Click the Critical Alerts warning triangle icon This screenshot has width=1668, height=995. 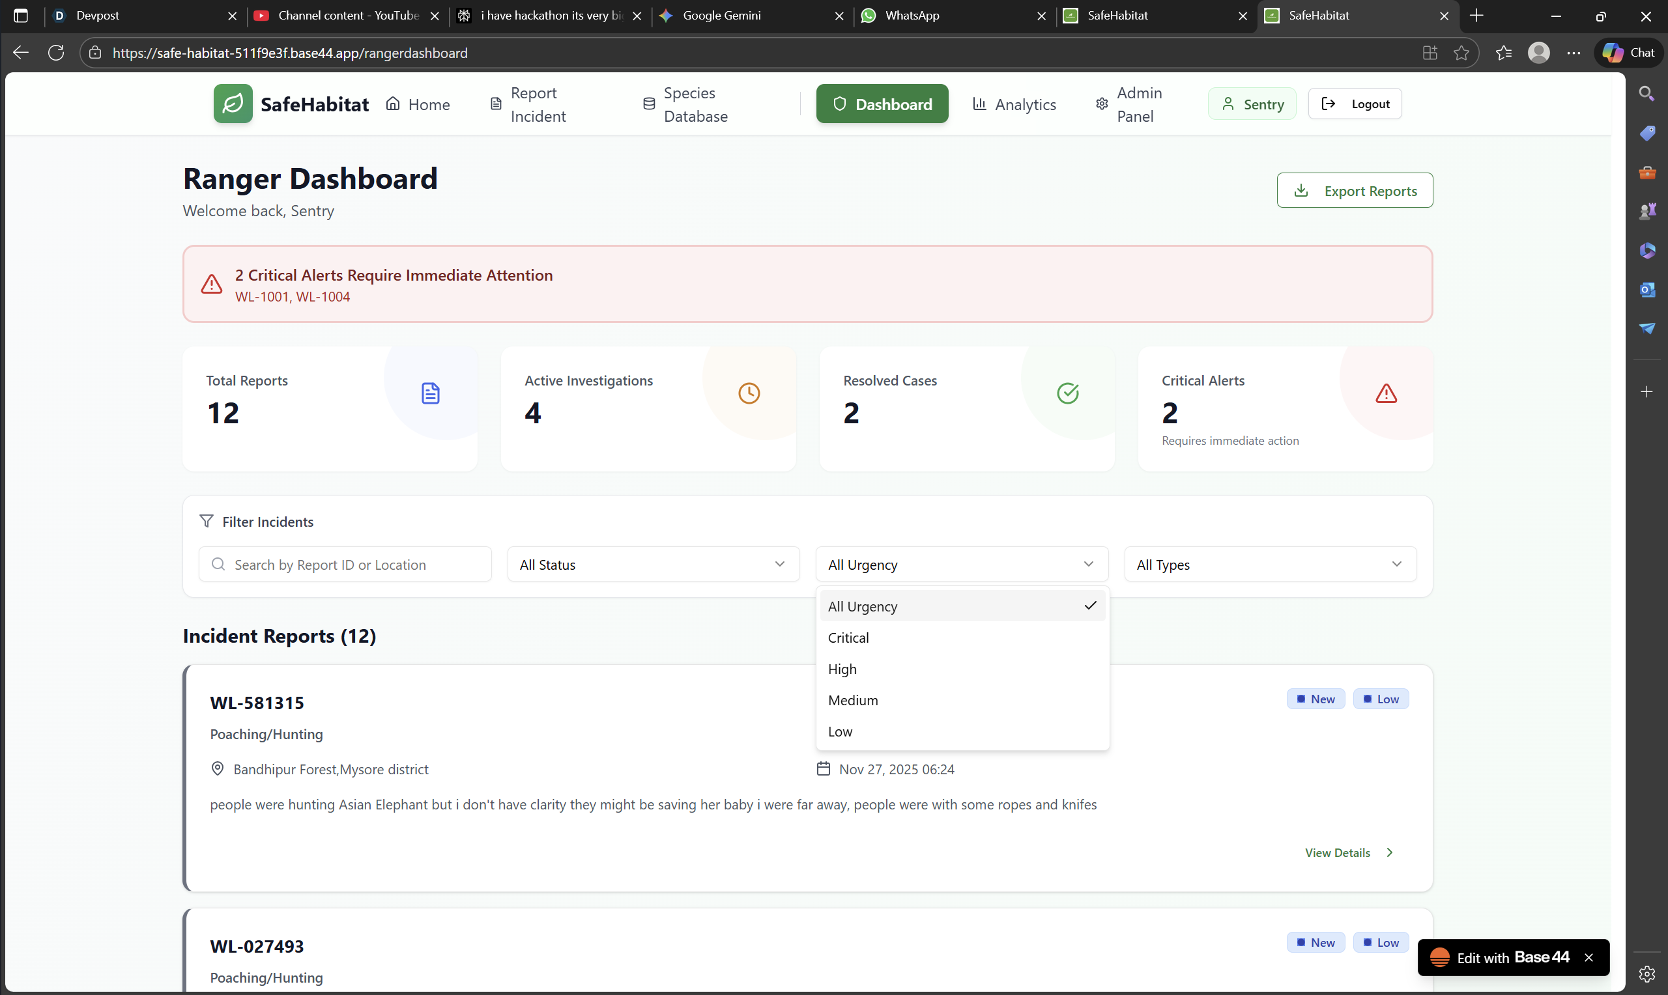pyautogui.click(x=1386, y=393)
